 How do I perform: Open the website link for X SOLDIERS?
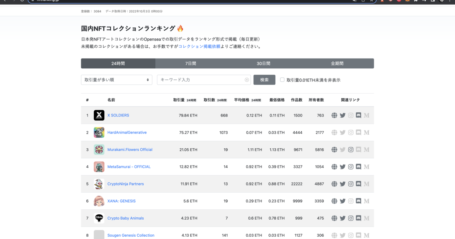[x=334, y=115]
